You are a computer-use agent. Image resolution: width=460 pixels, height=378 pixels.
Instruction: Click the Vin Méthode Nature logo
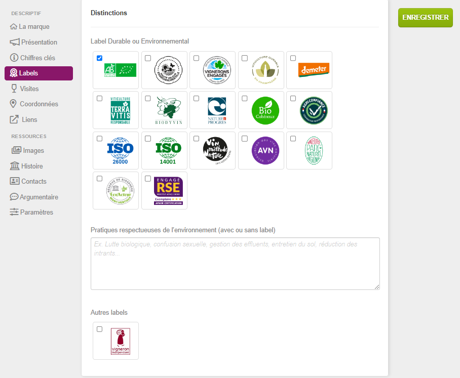(x=217, y=151)
